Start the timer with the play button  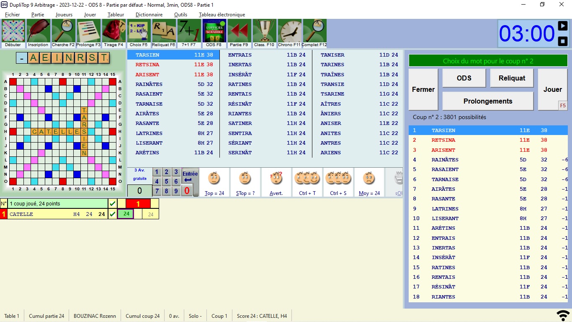pyautogui.click(x=563, y=26)
